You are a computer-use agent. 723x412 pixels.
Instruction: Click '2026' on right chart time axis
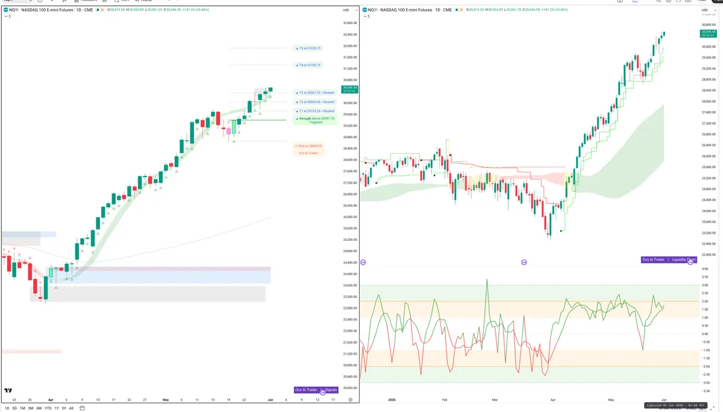392,399
